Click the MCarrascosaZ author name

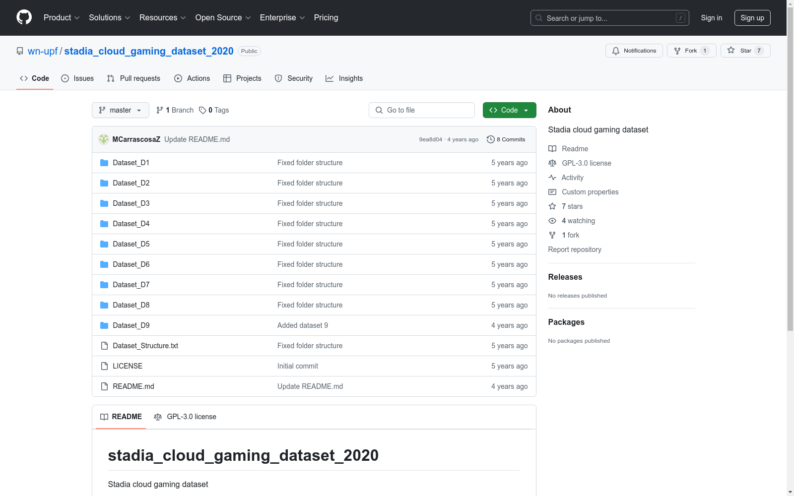pos(136,139)
